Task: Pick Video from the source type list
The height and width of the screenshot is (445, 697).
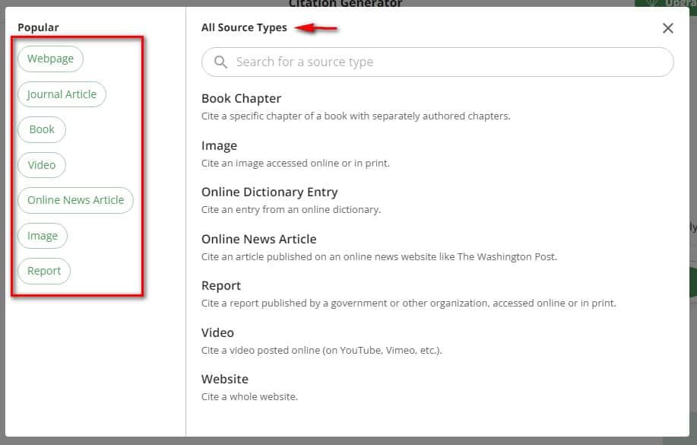Action: click(x=217, y=332)
